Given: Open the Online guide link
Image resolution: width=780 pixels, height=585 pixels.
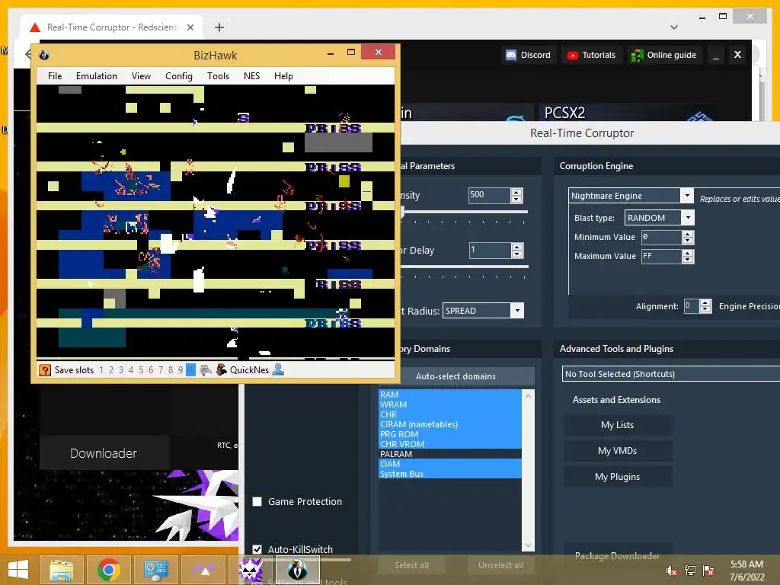Looking at the screenshot, I should [663, 55].
